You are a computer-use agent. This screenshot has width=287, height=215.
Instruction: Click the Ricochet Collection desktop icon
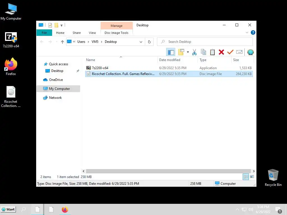11,97
